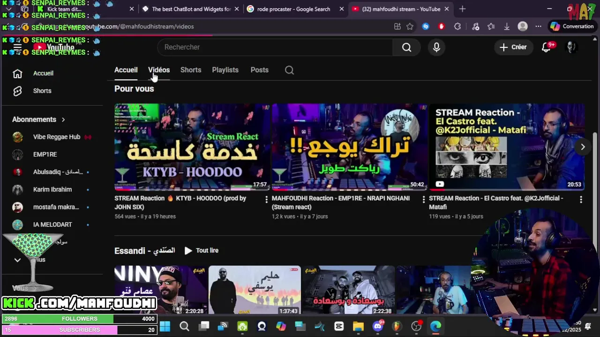Image resolution: width=600 pixels, height=337 pixels.
Task: Click the YouTube search magnifier button
Action: point(406,47)
